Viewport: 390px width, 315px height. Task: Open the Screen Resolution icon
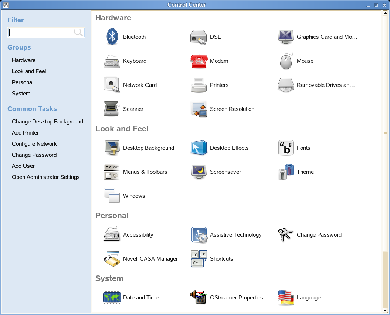pyautogui.click(x=199, y=109)
